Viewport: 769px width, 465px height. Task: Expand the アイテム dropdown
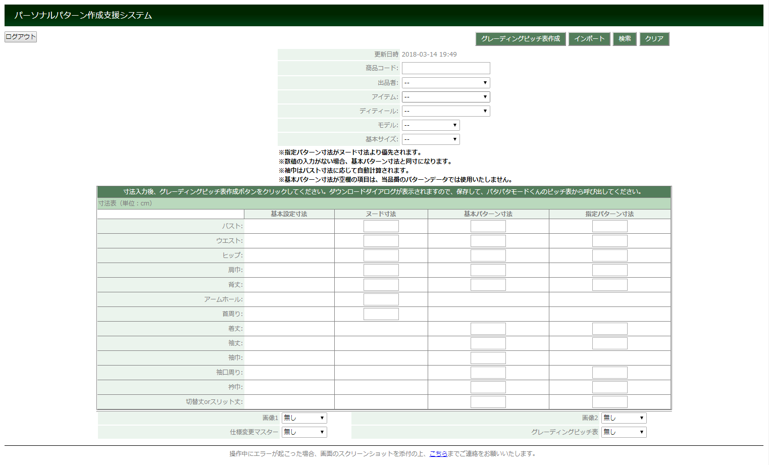446,97
